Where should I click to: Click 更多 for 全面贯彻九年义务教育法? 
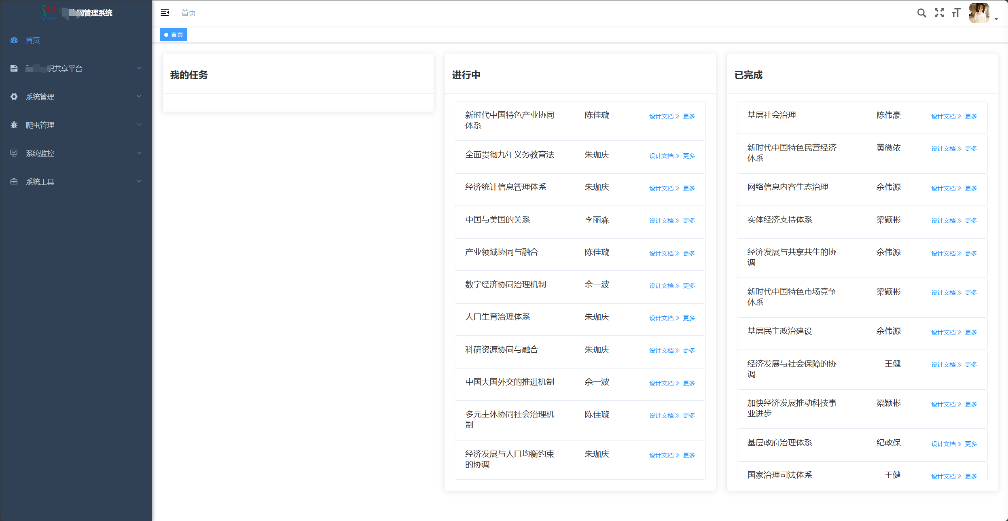click(689, 156)
